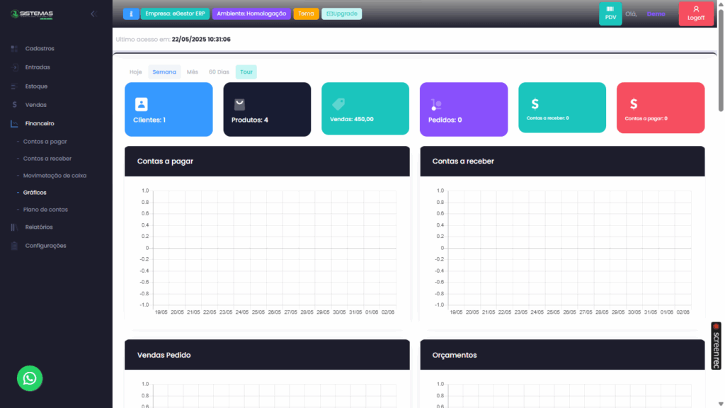This screenshot has width=725, height=408.
Task: Click the Logoff user button
Action: [696, 13]
